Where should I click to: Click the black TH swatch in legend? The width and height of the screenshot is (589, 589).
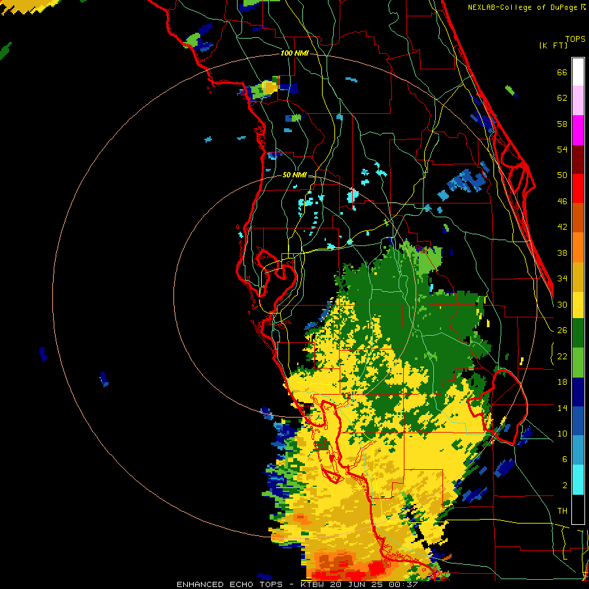(x=578, y=509)
